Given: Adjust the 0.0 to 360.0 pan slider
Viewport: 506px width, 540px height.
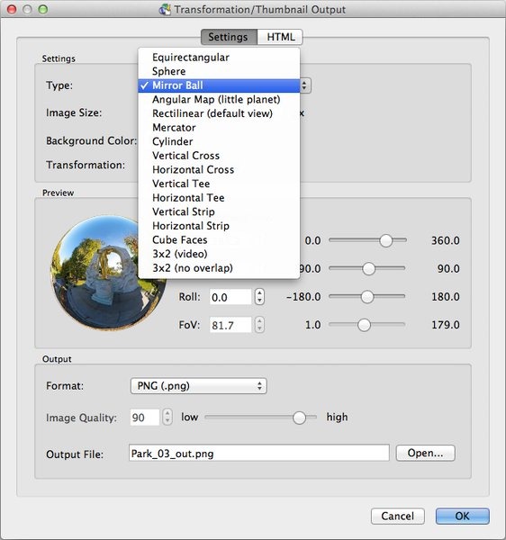Looking at the screenshot, I should [x=367, y=240].
